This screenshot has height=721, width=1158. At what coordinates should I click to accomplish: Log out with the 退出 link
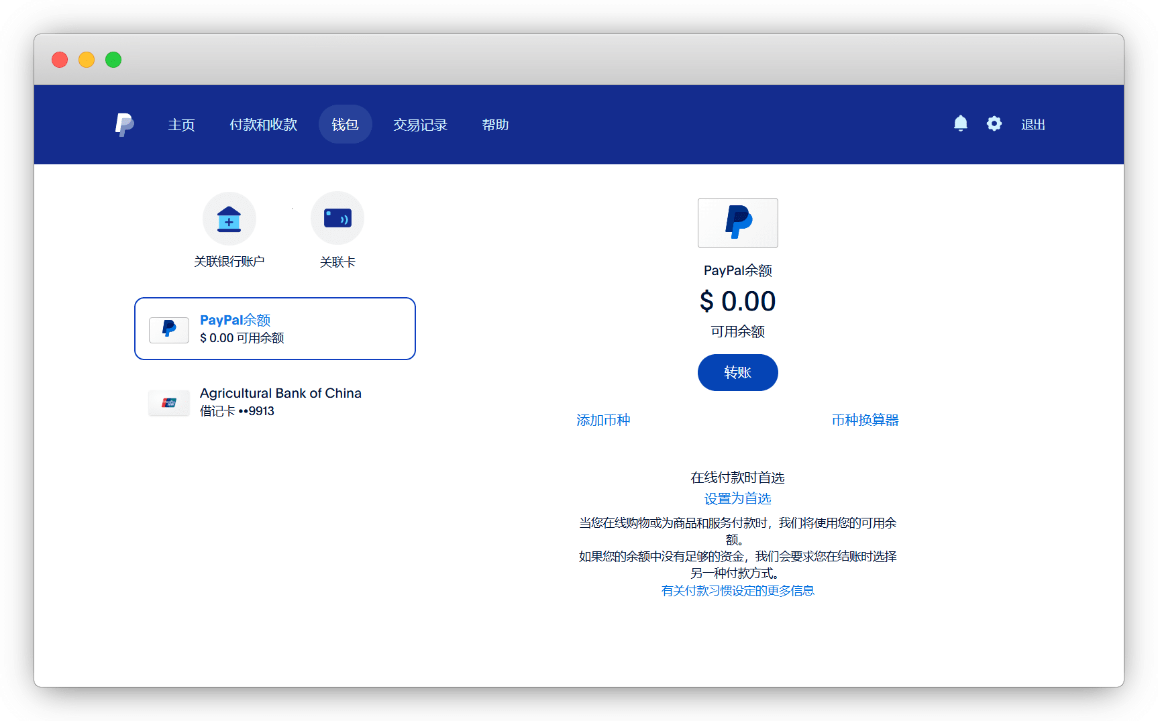tap(1033, 125)
